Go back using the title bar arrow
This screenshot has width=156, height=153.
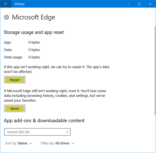pyautogui.click(x=6, y=4)
